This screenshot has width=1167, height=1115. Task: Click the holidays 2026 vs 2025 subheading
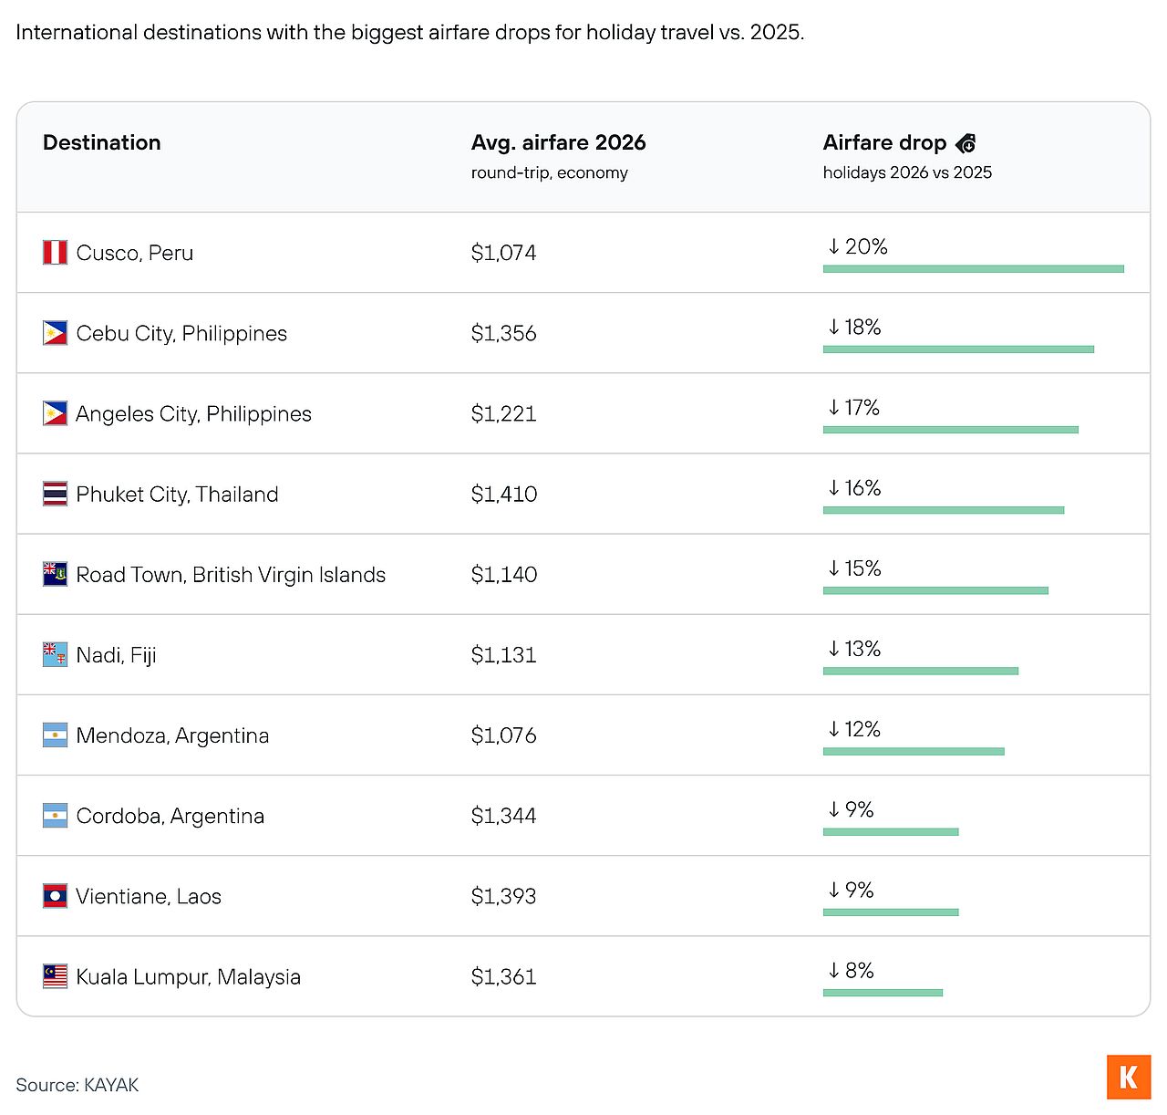coord(907,172)
